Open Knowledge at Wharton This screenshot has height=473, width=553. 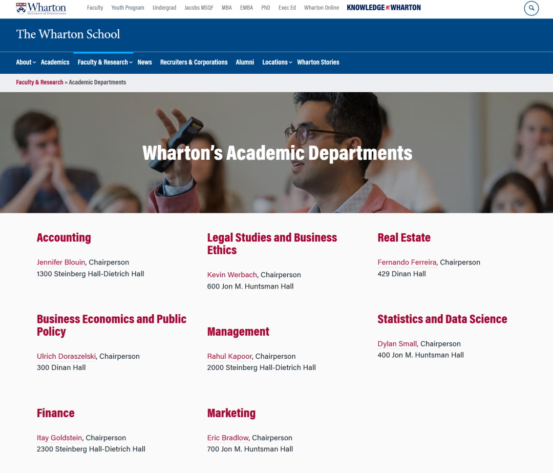384,8
